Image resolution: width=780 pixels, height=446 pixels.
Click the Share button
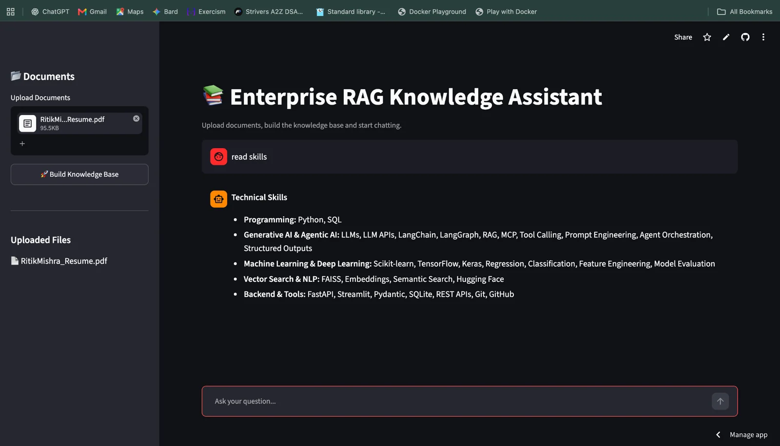683,37
